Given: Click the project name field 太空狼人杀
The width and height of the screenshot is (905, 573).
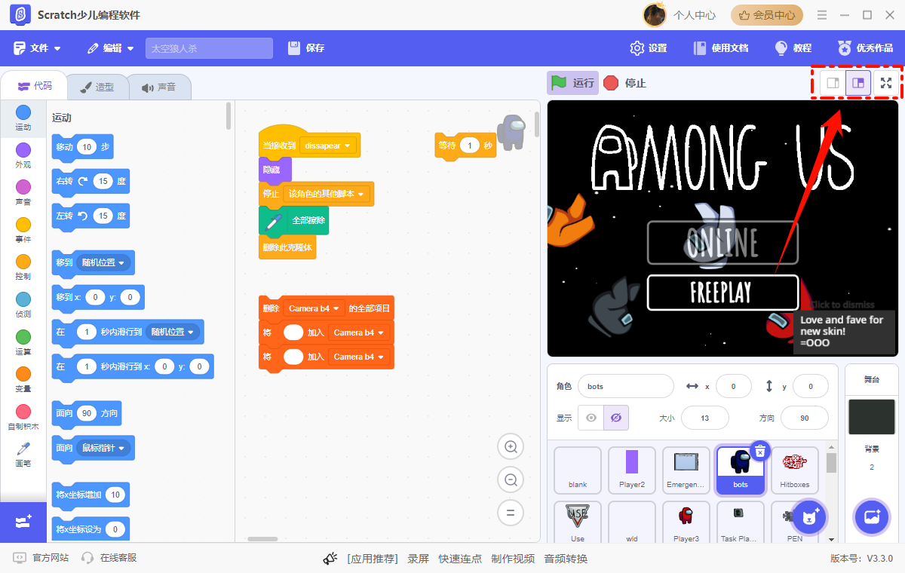Looking at the screenshot, I should coord(209,48).
